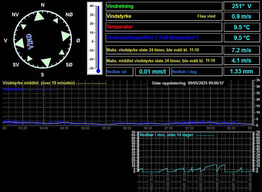Click the blue Vindstyrke chart legend
The image size is (262, 192).
12,89
